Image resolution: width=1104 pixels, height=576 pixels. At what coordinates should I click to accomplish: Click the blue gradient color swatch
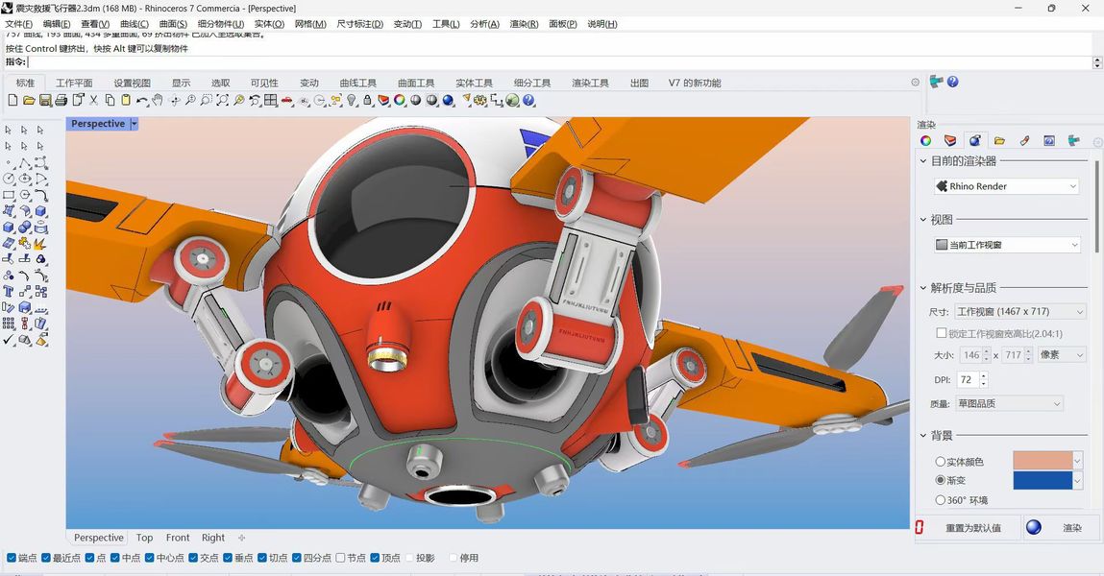pyautogui.click(x=1043, y=481)
